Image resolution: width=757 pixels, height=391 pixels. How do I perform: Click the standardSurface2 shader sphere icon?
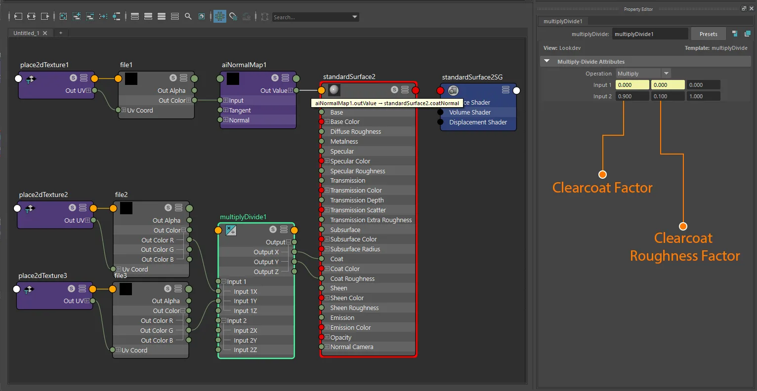[334, 90]
